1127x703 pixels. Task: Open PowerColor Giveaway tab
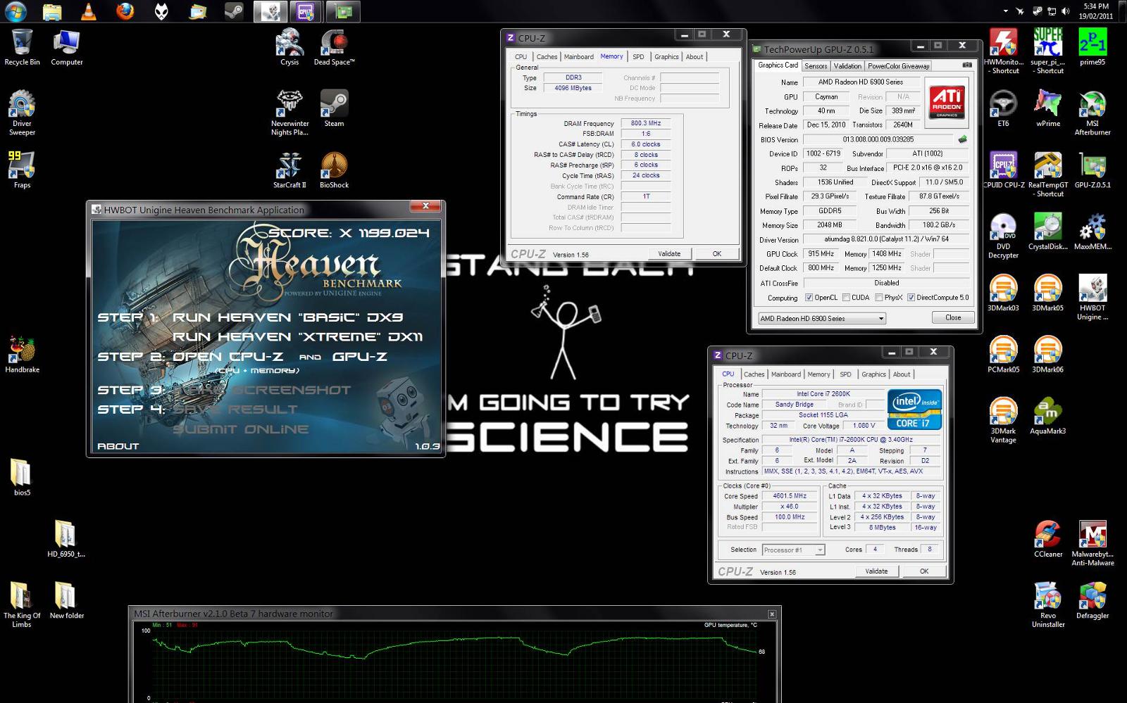(x=899, y=66)
